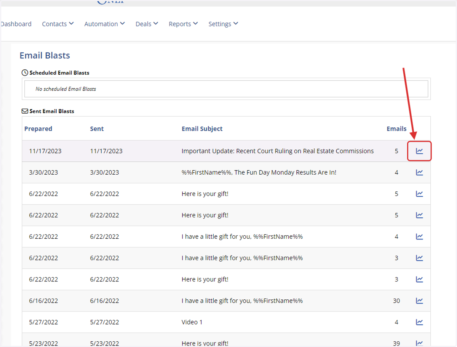
Task: Select the 'Important Update: Recent Court Ruling' subject
Action: coord(278,151)
